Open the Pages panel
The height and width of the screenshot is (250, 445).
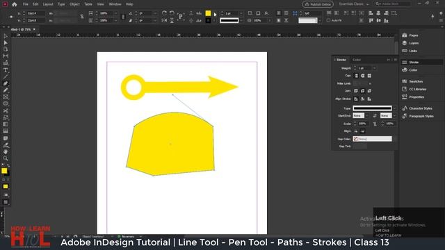(410, 35)
